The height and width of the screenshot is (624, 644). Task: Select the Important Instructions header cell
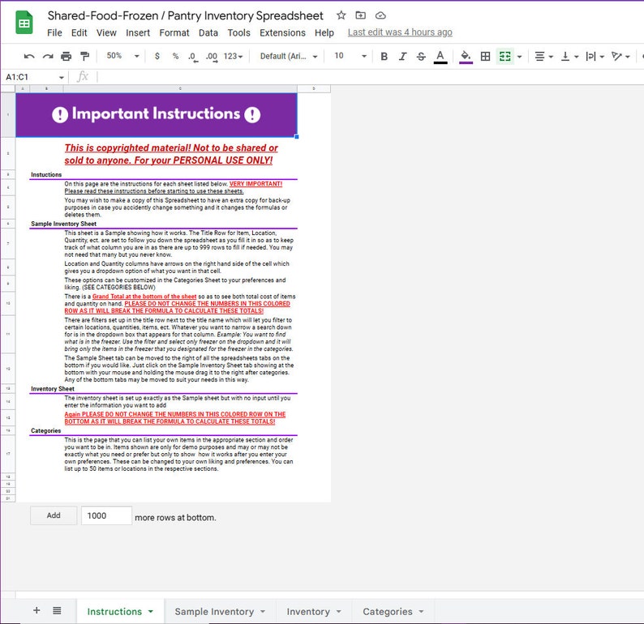click(x=157, y=115)
